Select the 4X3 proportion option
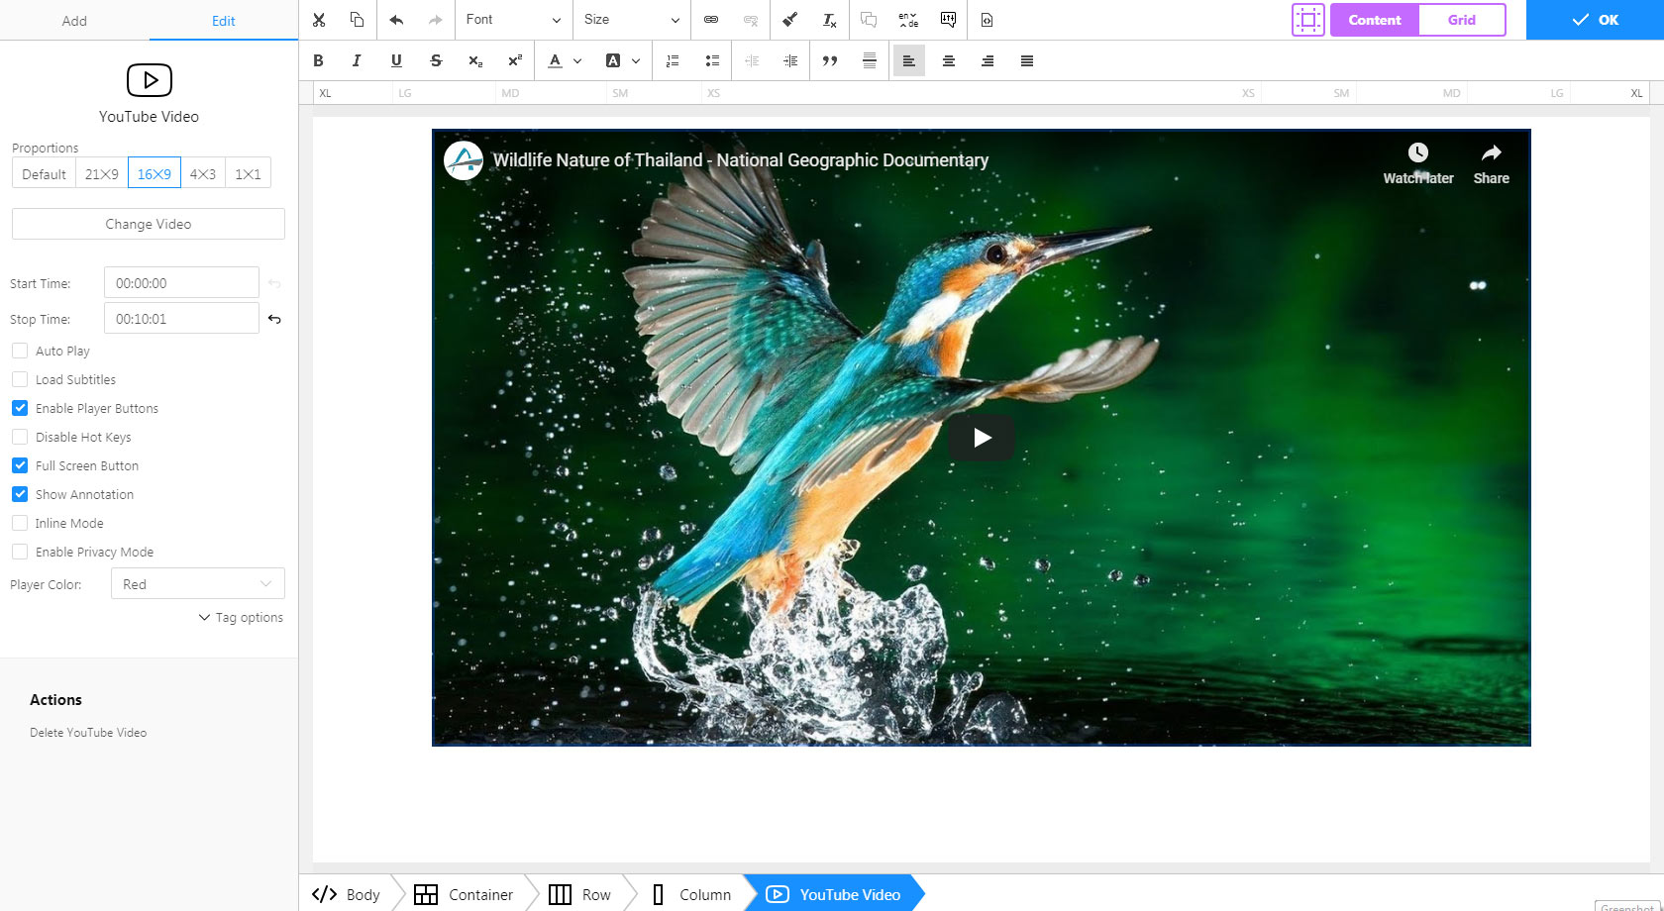The width and height of the screenshot is (1664, 911). coord(203,173)
